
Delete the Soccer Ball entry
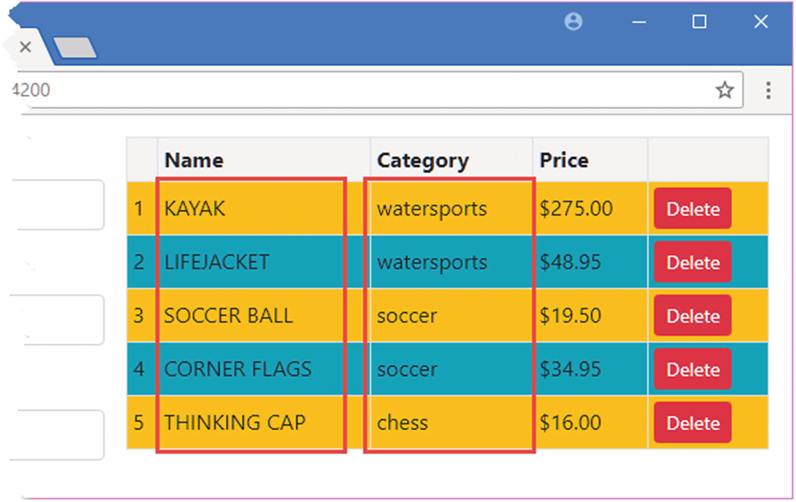point(692,316)
